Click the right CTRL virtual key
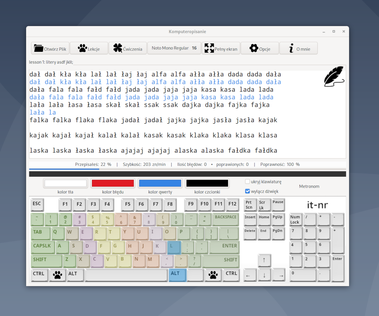The image size is (379, 316). [x=231, y=275]
